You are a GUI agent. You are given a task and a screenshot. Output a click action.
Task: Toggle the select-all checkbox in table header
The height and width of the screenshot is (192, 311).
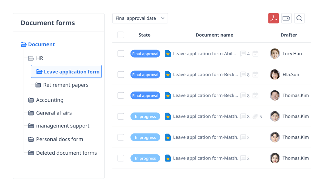[x=121, y=35]
